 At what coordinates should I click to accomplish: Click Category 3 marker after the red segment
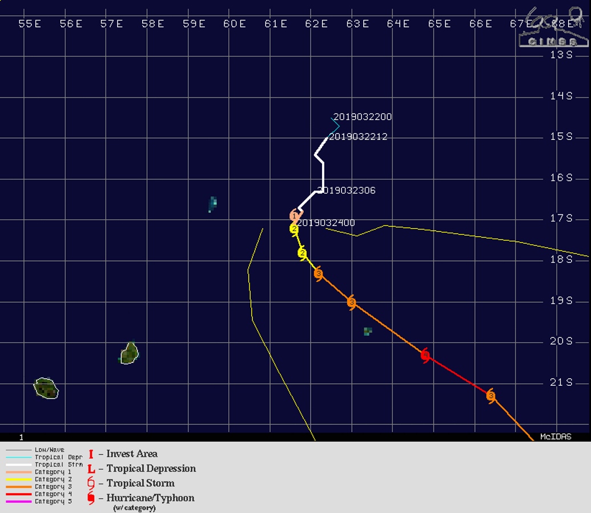point(491,396)
